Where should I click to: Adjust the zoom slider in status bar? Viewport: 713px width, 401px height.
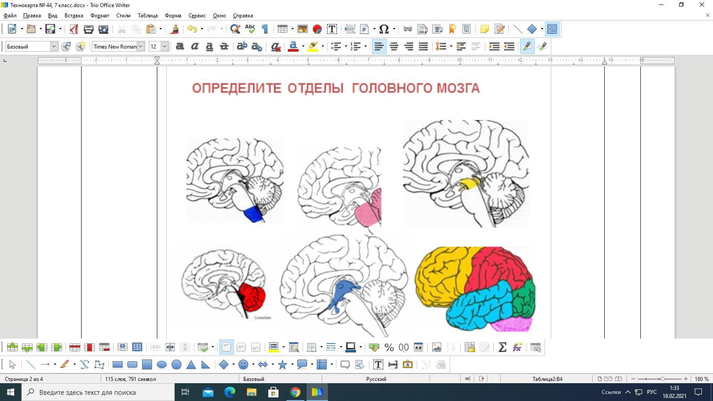click(x=662, y=379)
